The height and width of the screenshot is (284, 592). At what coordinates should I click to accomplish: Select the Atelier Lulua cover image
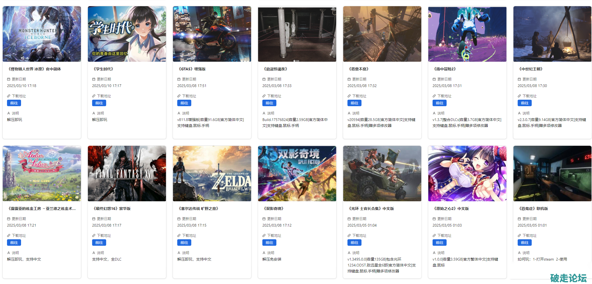click(42, 174)
